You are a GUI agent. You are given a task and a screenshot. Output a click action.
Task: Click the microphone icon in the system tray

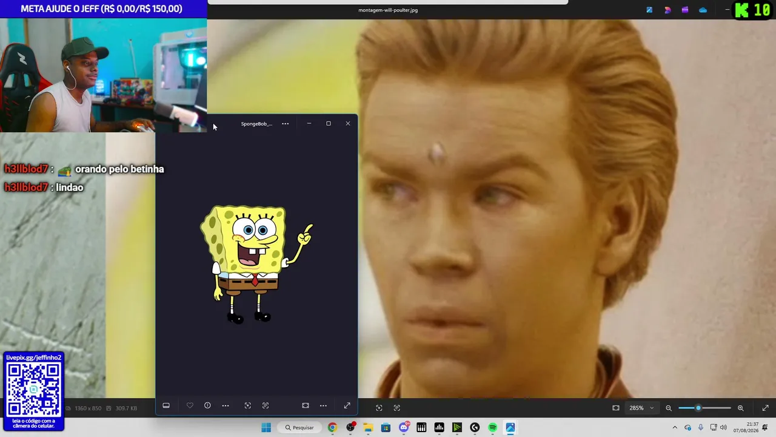point(701,427)
